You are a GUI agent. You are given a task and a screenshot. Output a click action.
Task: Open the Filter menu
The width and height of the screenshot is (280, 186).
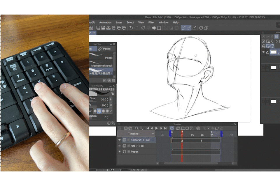(151, 22)
